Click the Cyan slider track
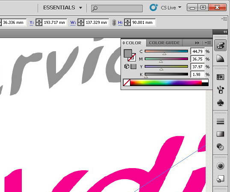This screenshot has width=230, height=192. [x=166, y=51]
